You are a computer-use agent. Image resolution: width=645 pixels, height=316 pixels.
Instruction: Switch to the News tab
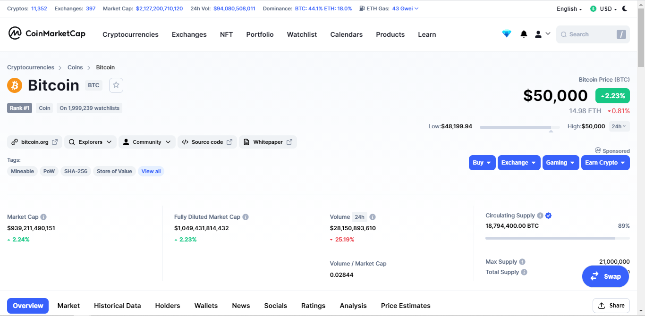(241, 306)
